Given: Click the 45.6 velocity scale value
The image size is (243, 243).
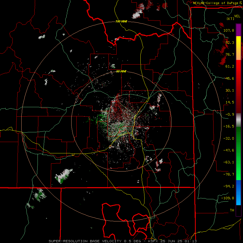Looking at the screenshot, I should (230, 78).
